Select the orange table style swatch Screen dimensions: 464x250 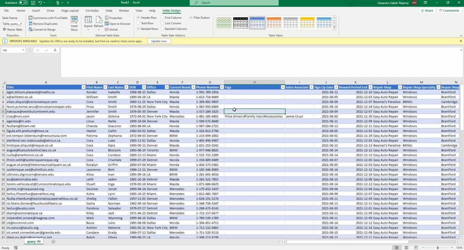(274, 23)
